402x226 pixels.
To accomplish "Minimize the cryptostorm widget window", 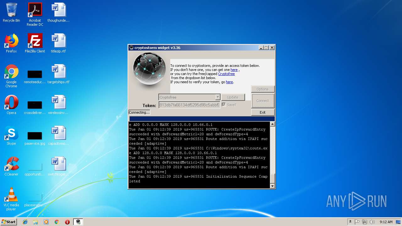I will click(261, 48).
